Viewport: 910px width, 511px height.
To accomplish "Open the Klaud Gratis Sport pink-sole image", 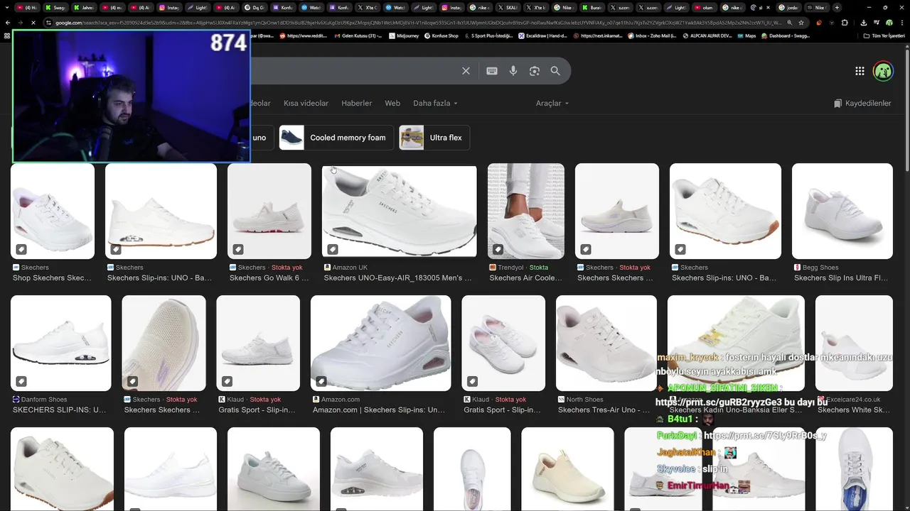I will point(503,343).
